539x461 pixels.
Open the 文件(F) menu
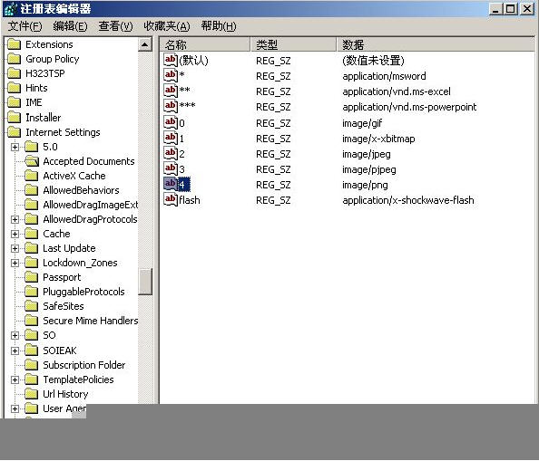[24, 26]
